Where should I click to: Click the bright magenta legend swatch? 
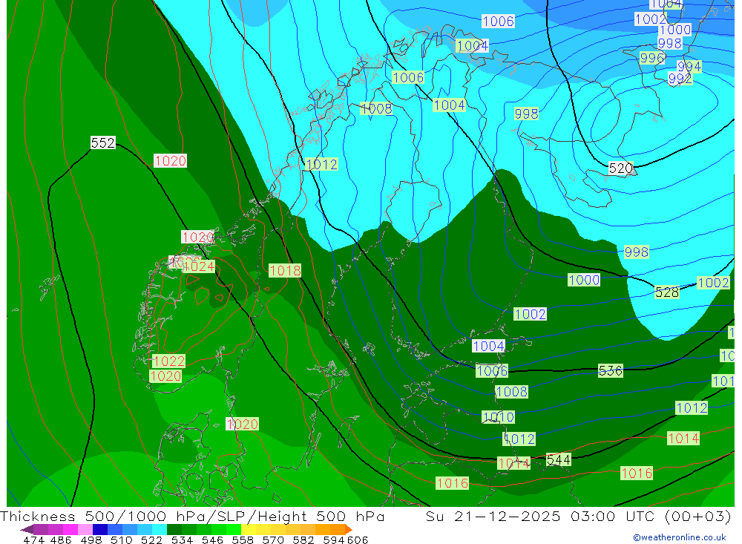(x=70, y=529)
